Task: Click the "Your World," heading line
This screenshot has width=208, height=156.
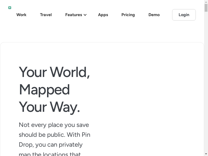Action: pyautogui.click(x=54, y=72)
